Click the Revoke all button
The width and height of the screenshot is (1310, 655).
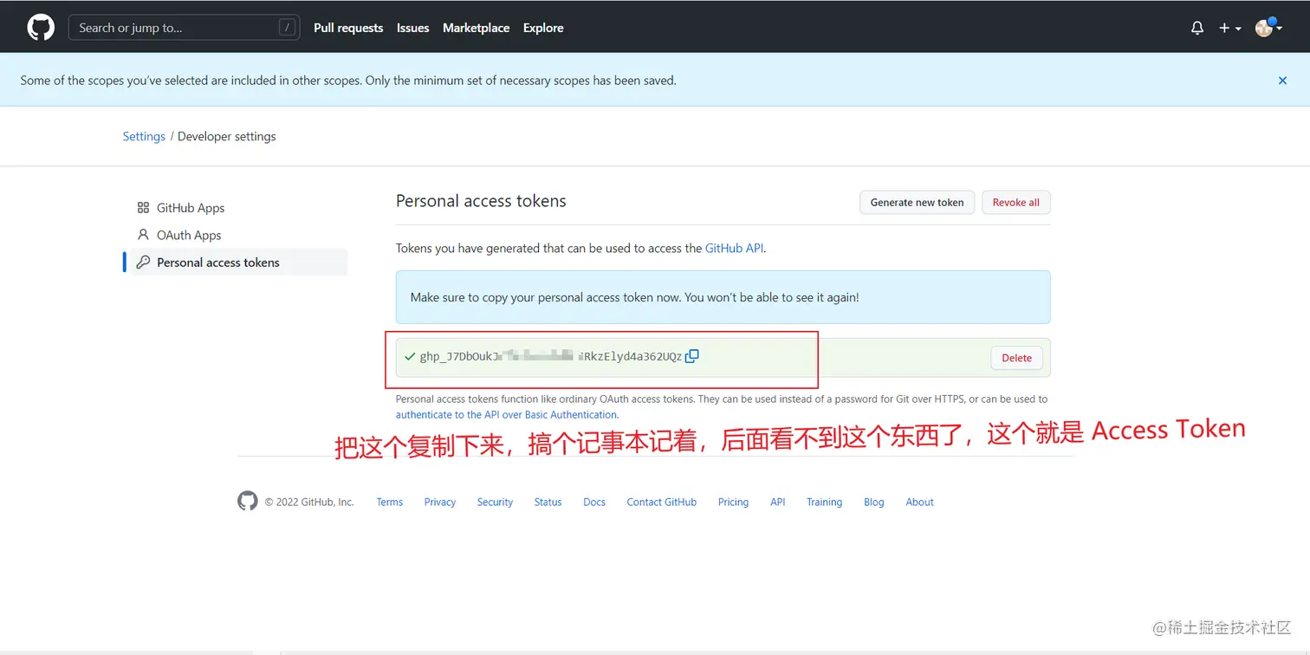click(x=1016, y=203)
